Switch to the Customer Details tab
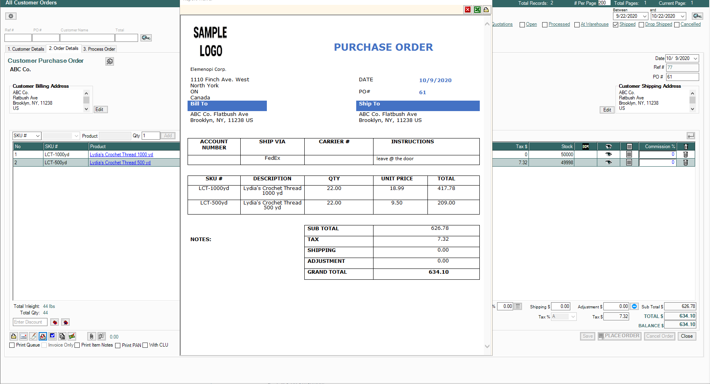 (26, 49)
